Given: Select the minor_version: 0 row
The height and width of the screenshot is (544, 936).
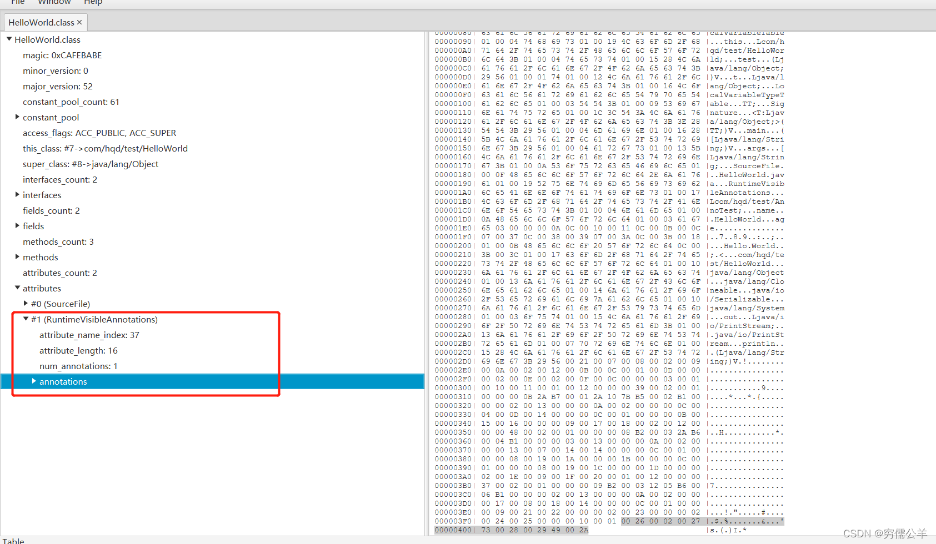Looking at the screenshot, I should (x=56, y=71).
